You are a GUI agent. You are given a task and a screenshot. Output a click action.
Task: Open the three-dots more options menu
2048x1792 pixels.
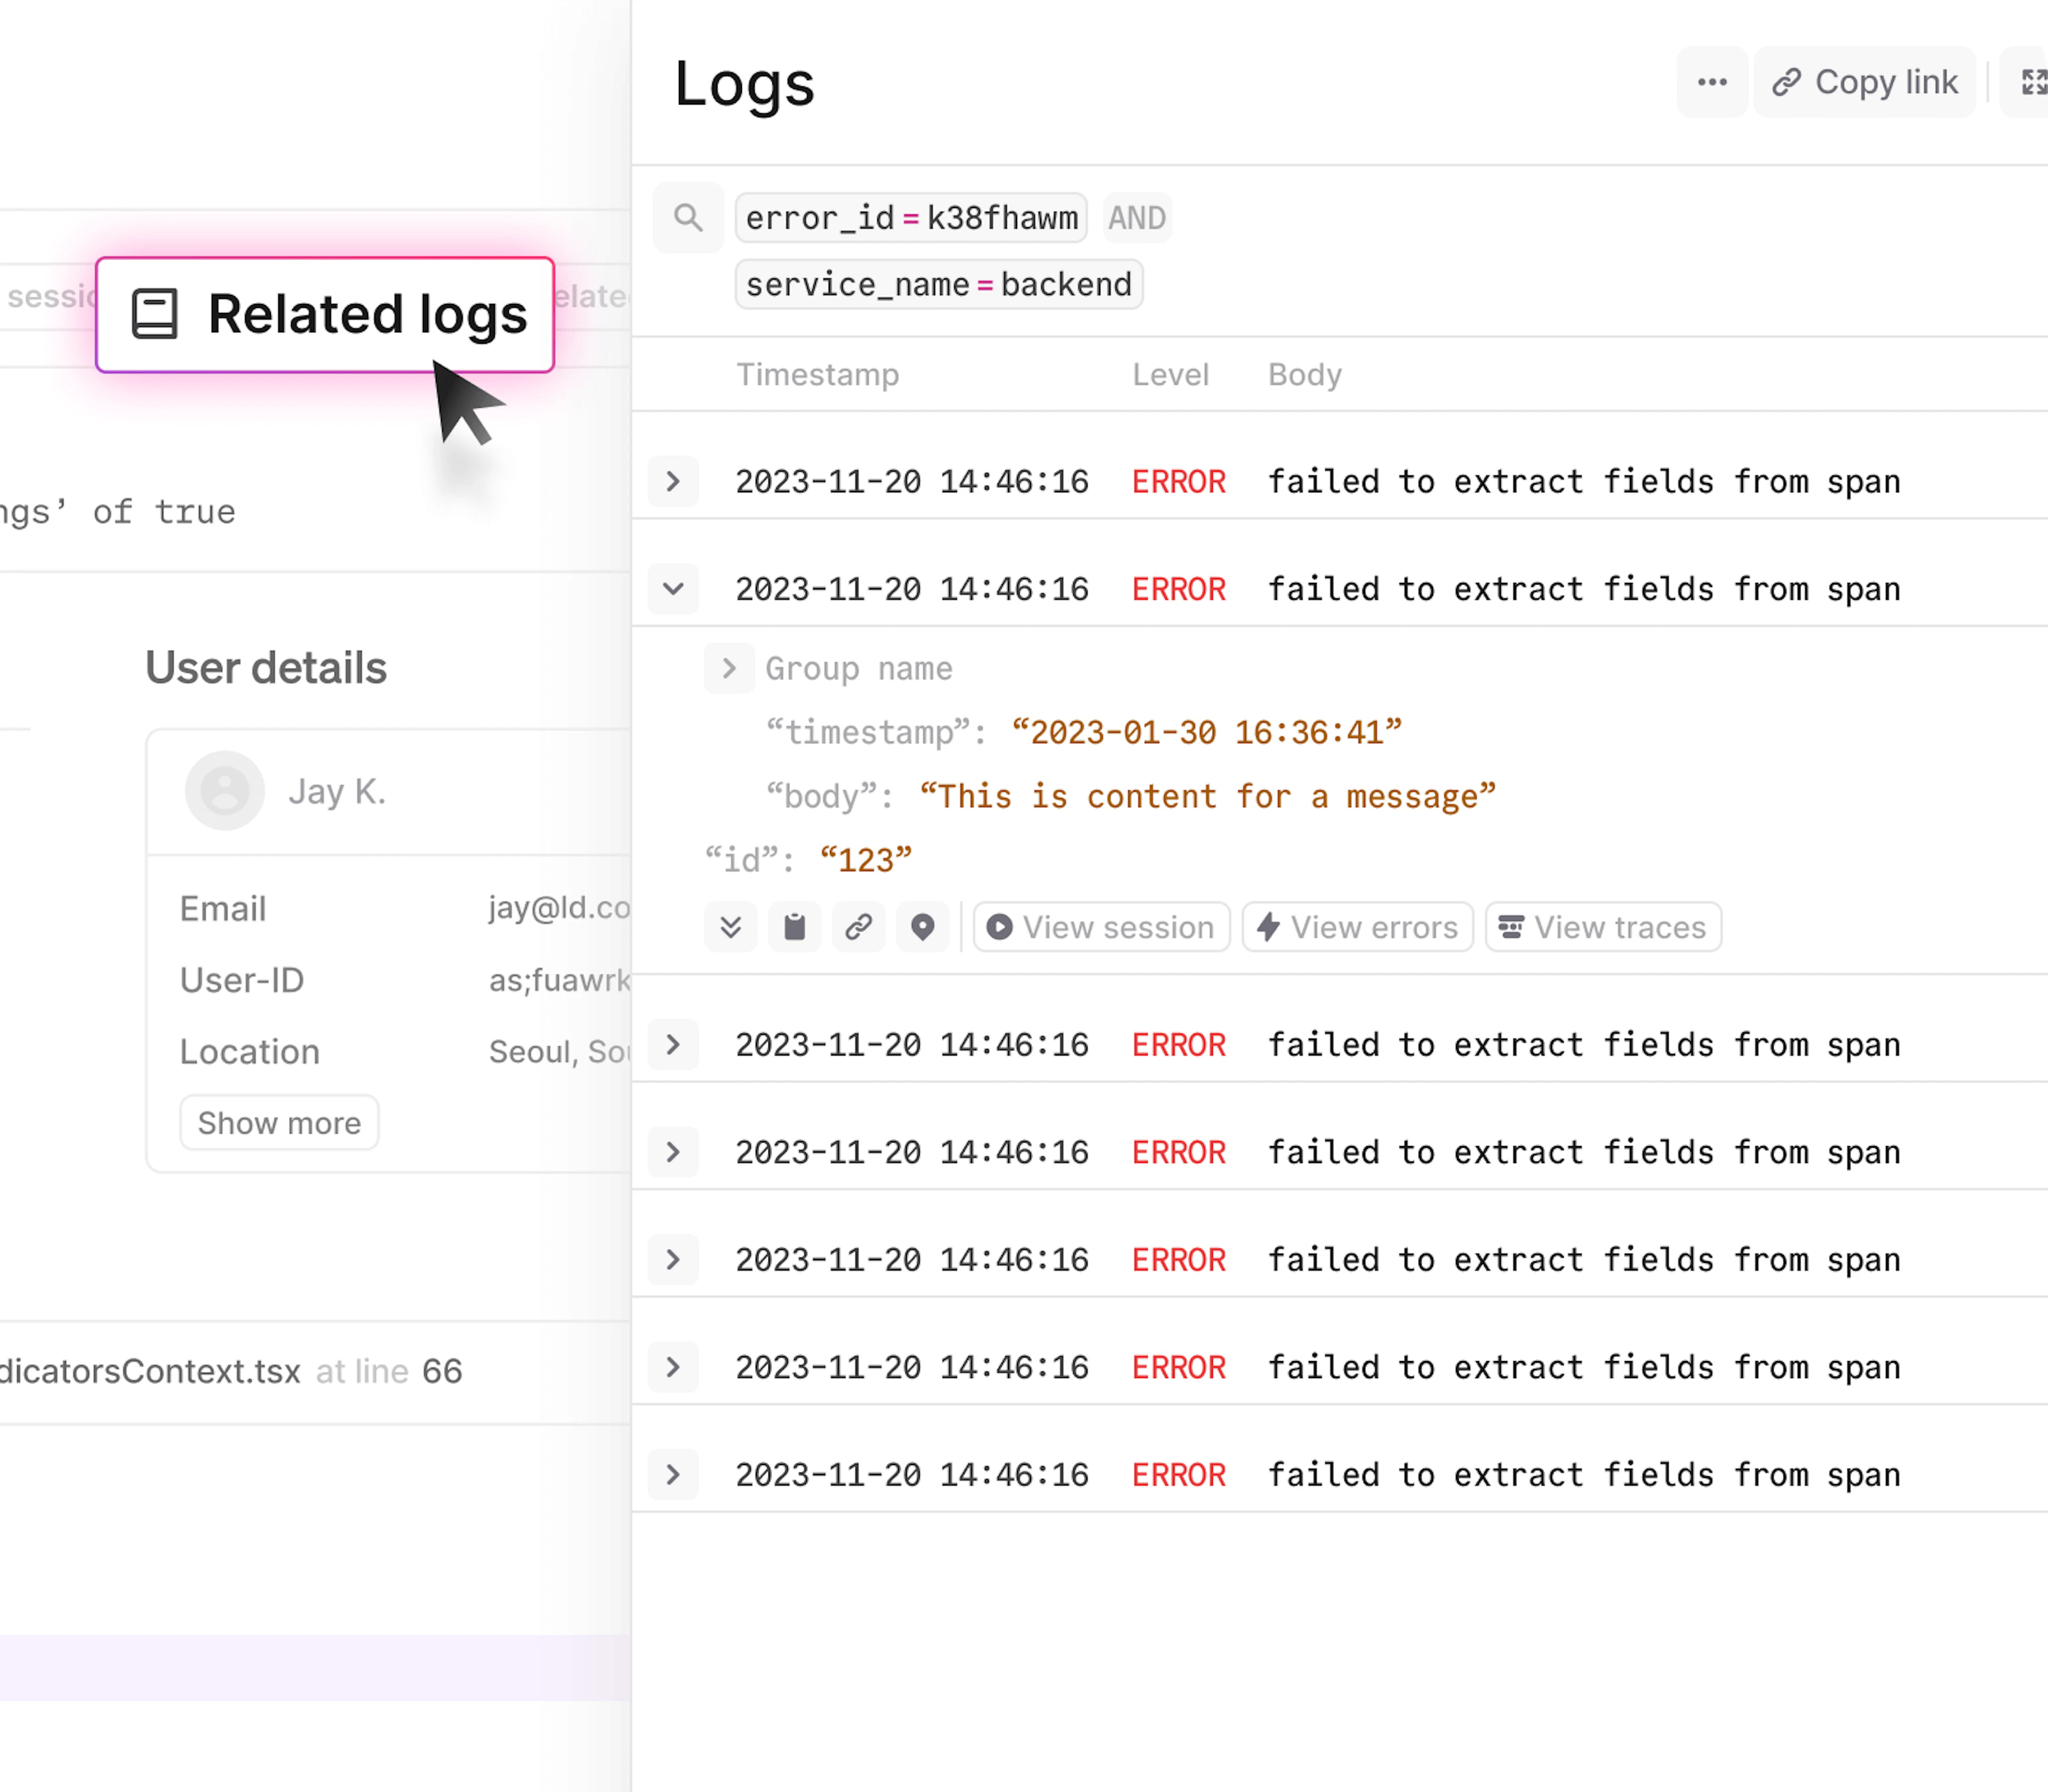coord(1712,82)
